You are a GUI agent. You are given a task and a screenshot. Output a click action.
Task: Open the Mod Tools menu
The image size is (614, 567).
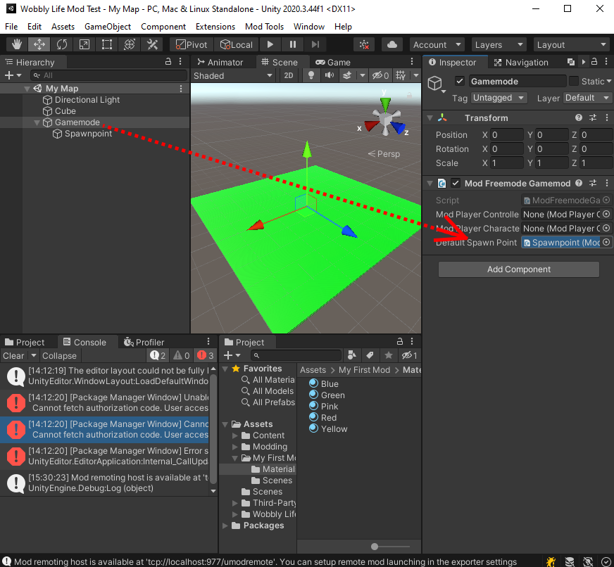[x=264, y=27]
